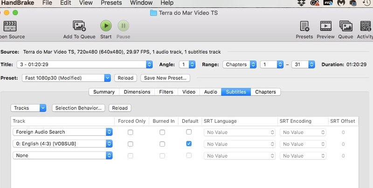Show the Queue window icon
This screenshot has width=373, height=188.
pos(345,26)
